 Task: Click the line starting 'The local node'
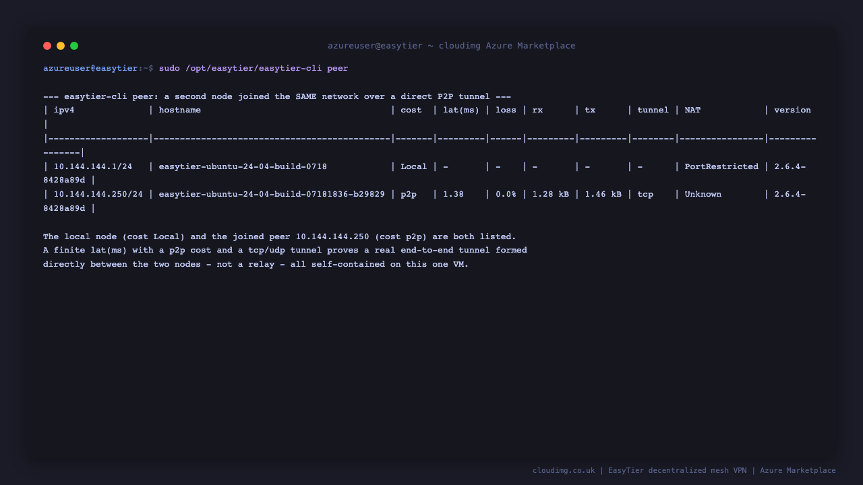(x=280, y=236)
